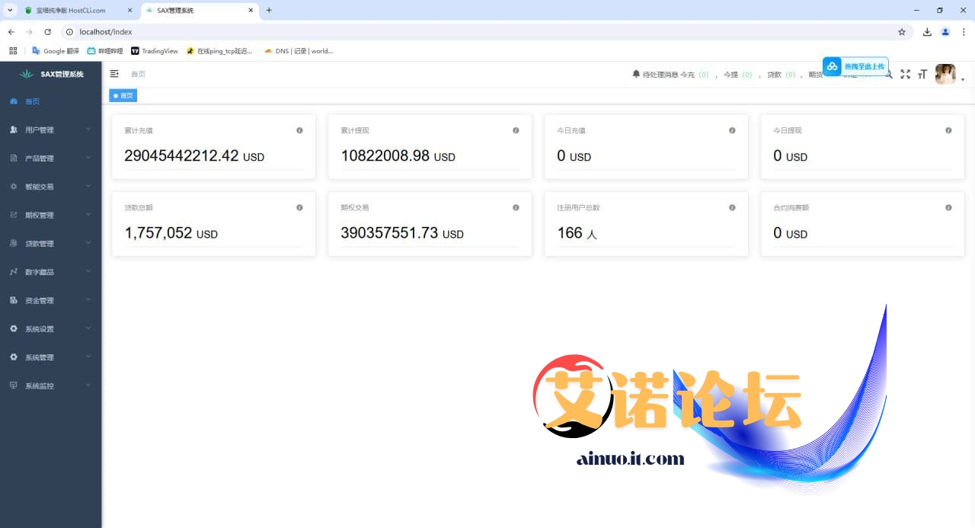Expand 产品管理 chevron arrow
This screenshot has height=528, width=975.
point(88,158)
